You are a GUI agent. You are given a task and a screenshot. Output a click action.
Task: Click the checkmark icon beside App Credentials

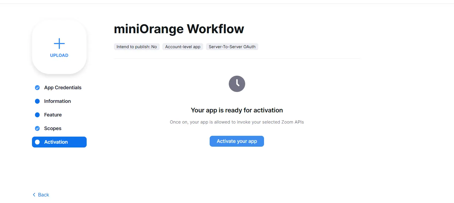pos(37,88)
